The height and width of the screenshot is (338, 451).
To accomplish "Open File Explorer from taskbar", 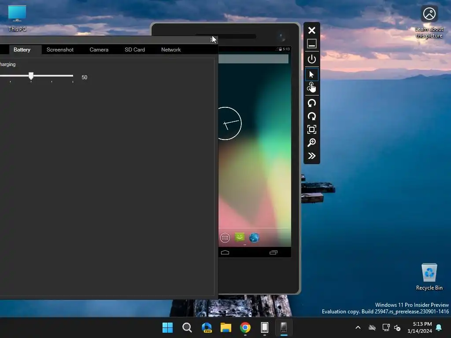I will (226, 327).
